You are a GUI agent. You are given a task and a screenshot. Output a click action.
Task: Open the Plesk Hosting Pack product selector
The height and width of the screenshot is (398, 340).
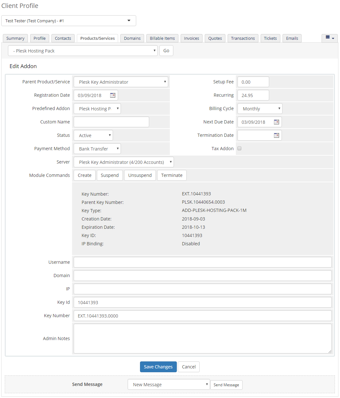pos(83,51)
